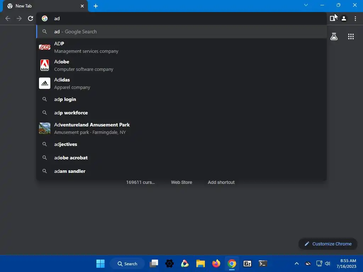Choose 'ad - Google Search' suggestion

[x=181, y=32]
